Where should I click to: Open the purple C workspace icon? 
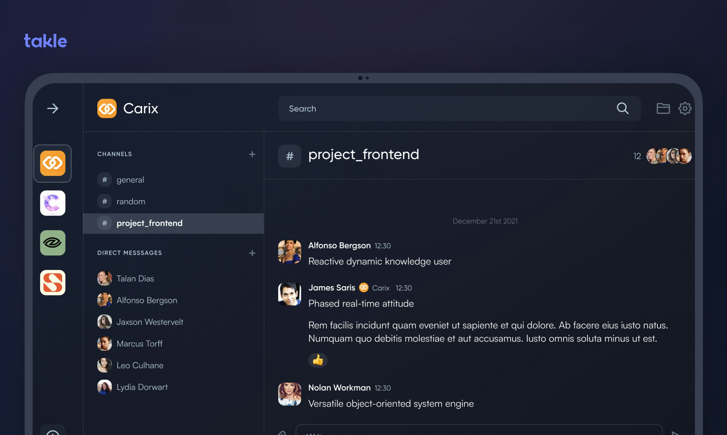(53, 203)
